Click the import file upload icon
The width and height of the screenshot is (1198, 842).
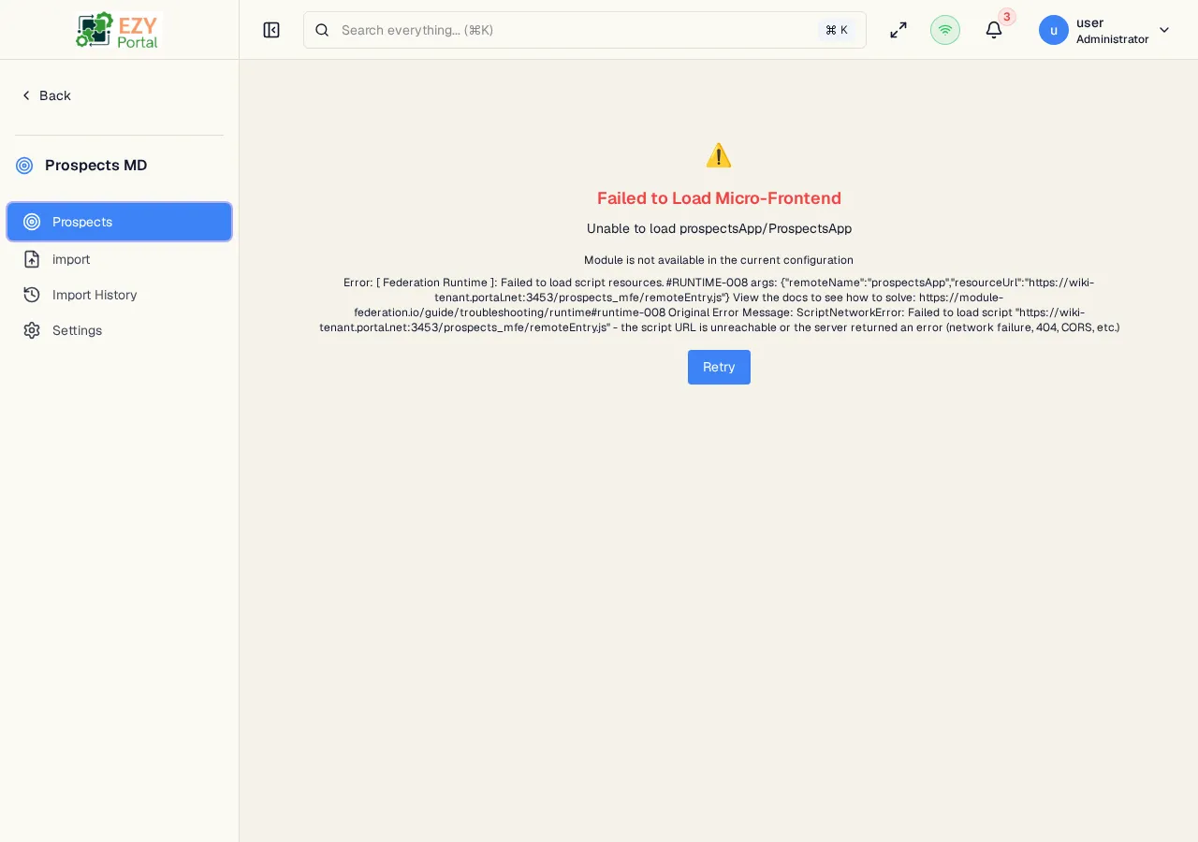click(x=32, y=259)
